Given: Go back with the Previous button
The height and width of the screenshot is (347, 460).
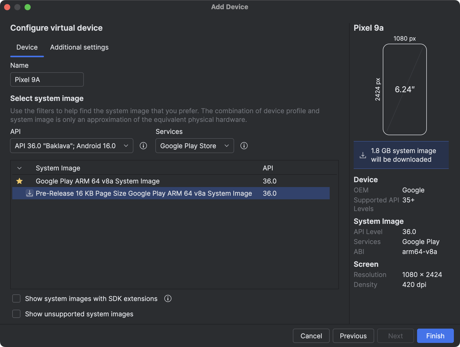Looking at the screenshot, I should point(353,336).
